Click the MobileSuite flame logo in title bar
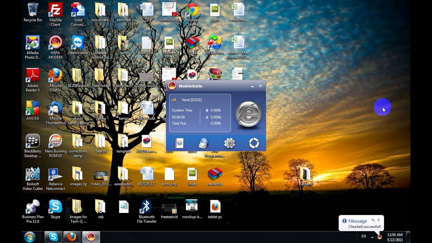 172,86
